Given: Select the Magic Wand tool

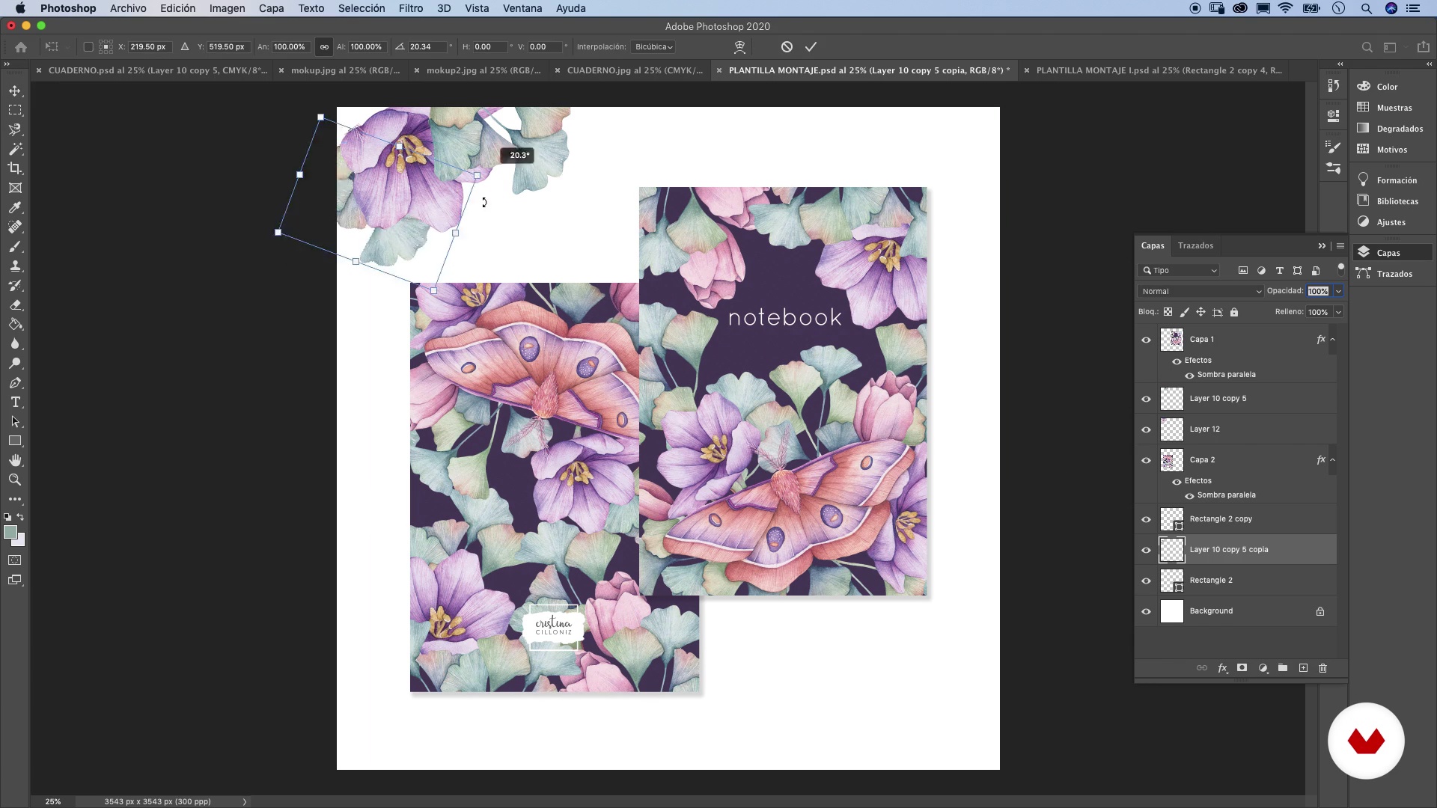Looking at the screenshot, I should click(x=15, y=149).
